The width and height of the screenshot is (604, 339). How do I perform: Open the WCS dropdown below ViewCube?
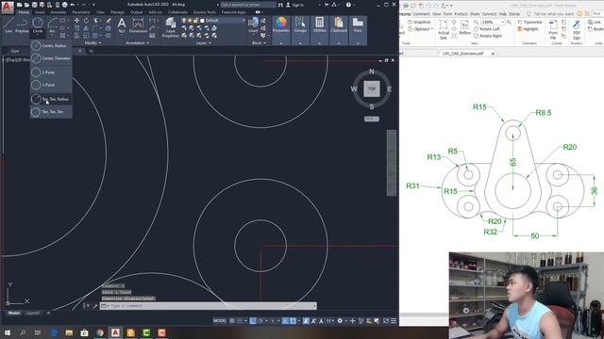(x=372, y=120)
